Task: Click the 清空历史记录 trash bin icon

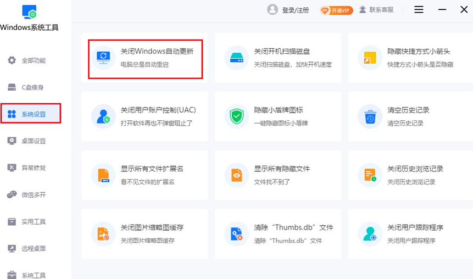Action: [370, 116]
